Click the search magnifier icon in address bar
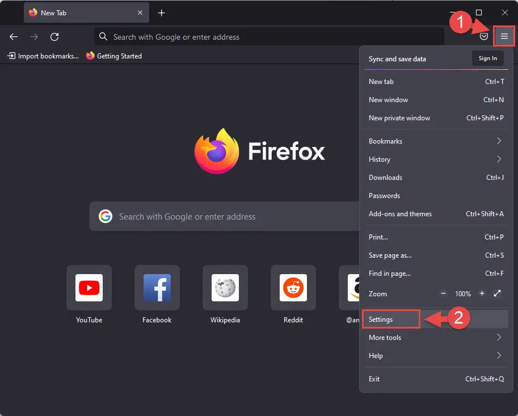This screenshot has height=416, width=518. coord(103,36)
